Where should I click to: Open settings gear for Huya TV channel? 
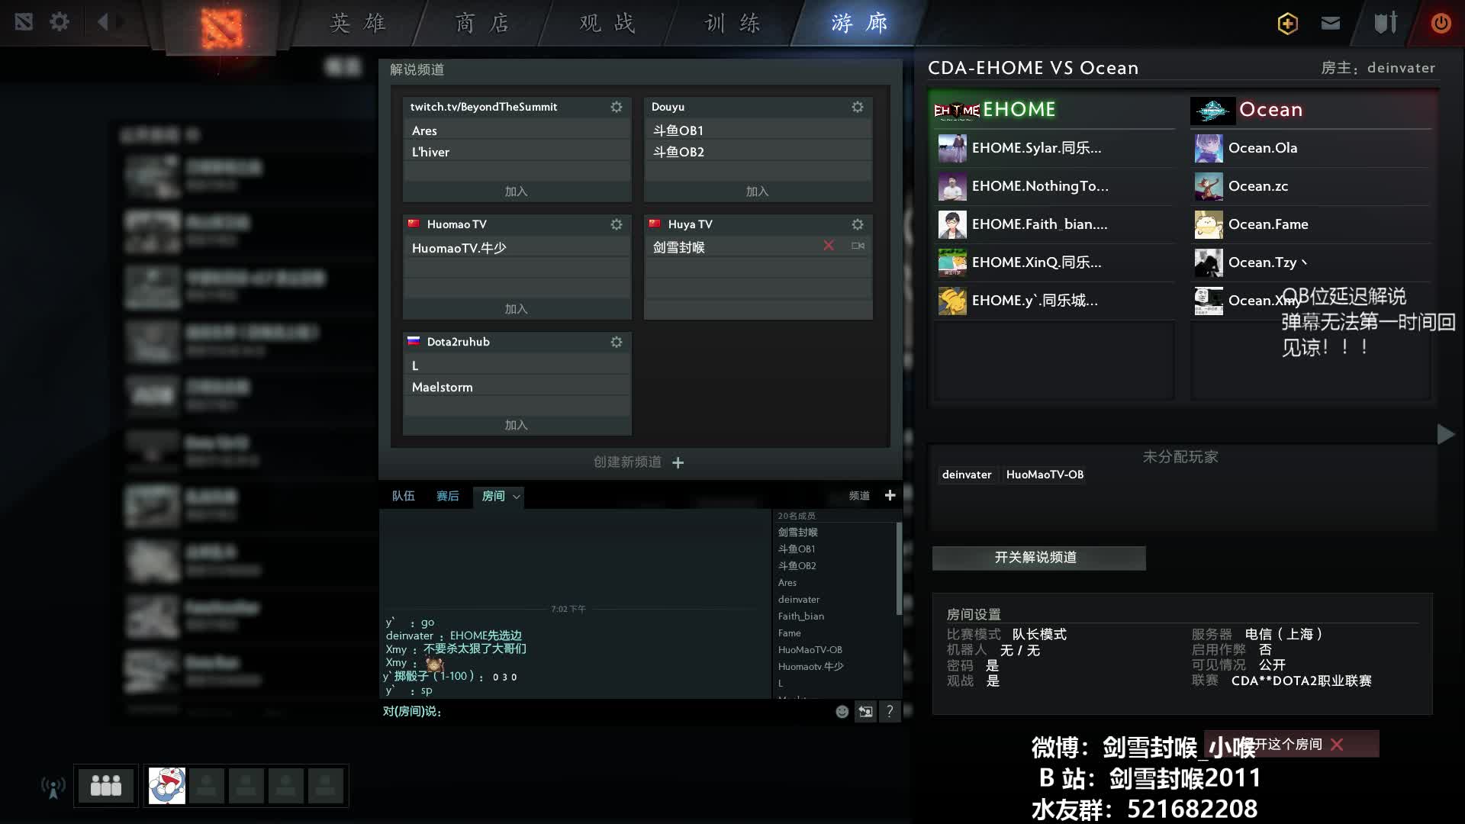pyautogui.click(x=858, y=224)
